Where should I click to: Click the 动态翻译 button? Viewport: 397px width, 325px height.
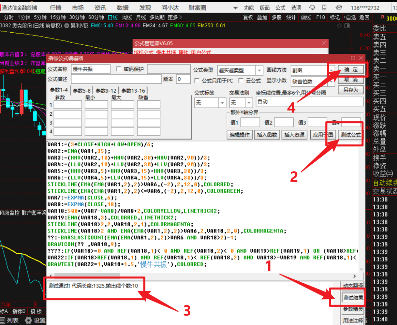tap(353, 286)
